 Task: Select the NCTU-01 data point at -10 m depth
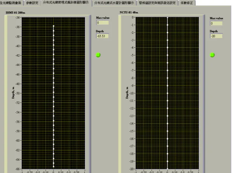167,93
